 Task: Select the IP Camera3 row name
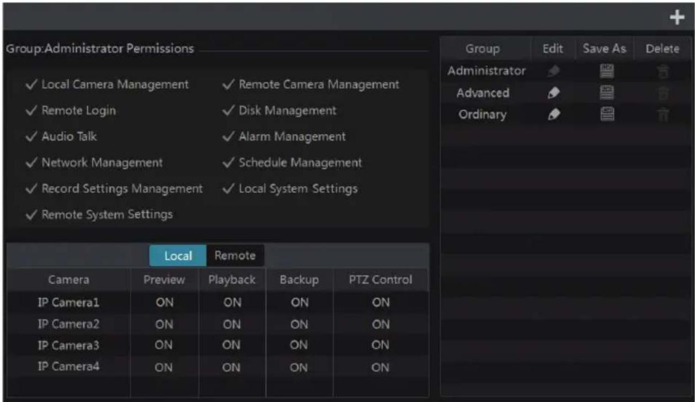point(69,346)
